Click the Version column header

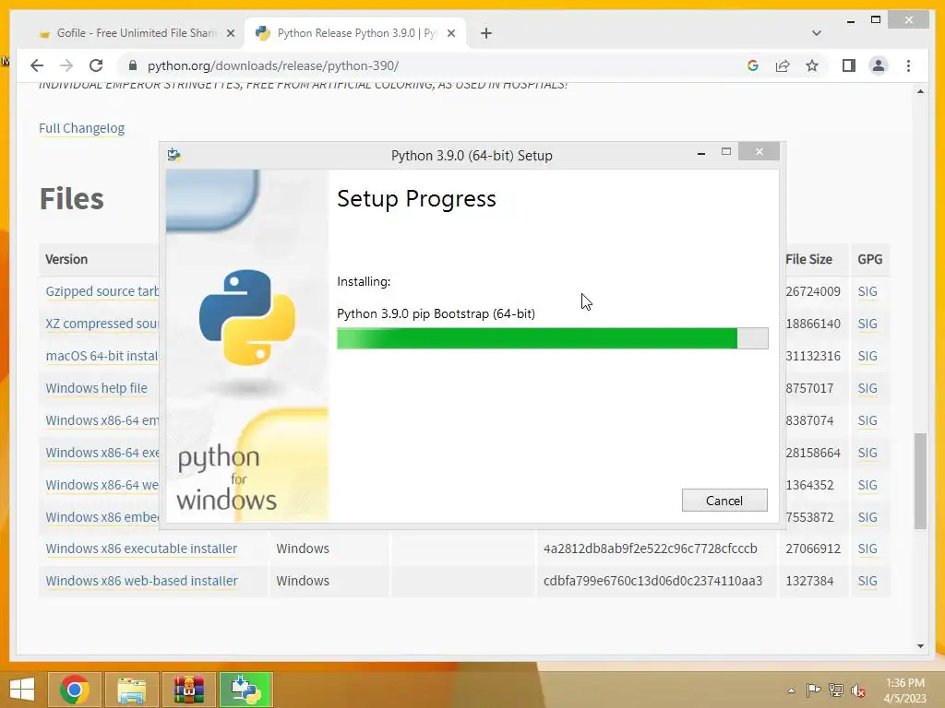tap(66, 259)
